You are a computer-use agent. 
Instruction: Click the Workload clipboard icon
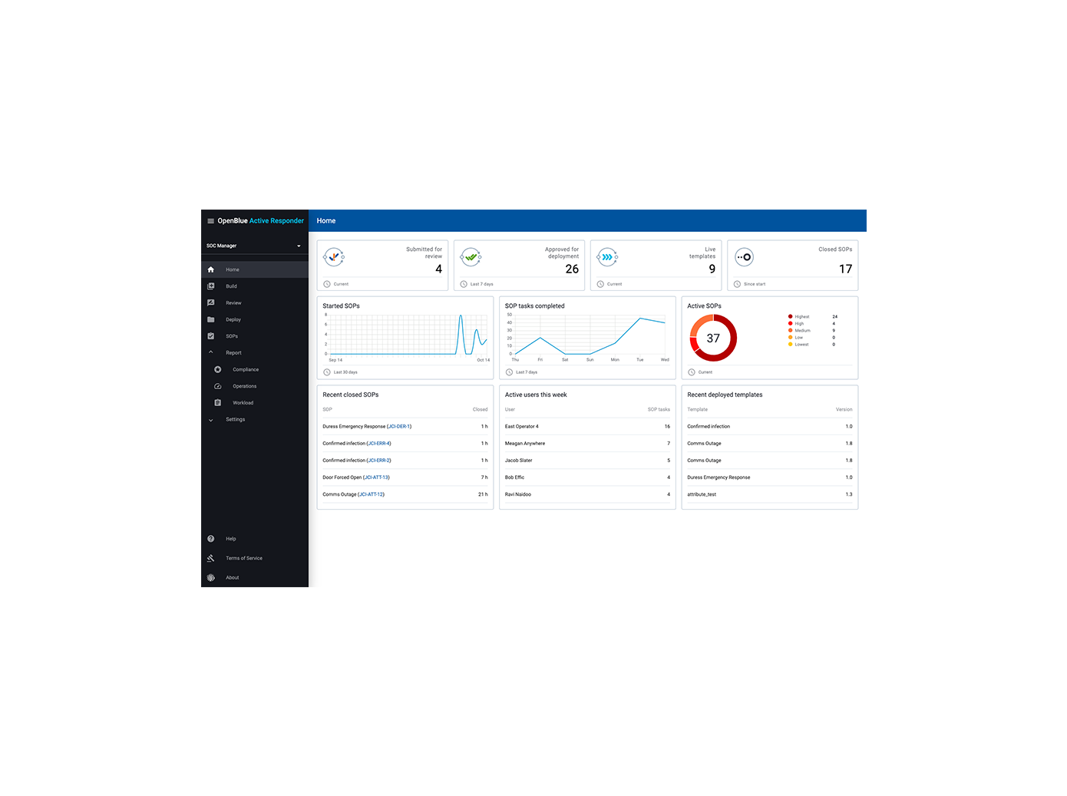coord(218,403)
